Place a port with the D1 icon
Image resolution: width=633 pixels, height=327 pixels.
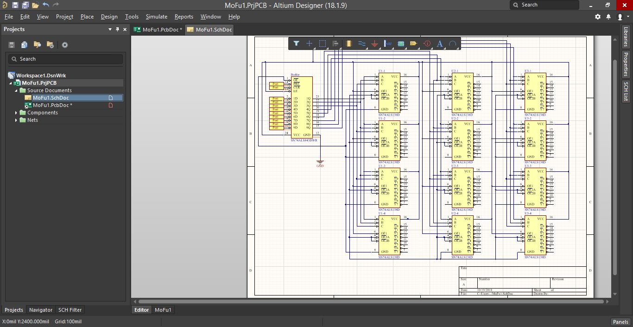point(414,44)
